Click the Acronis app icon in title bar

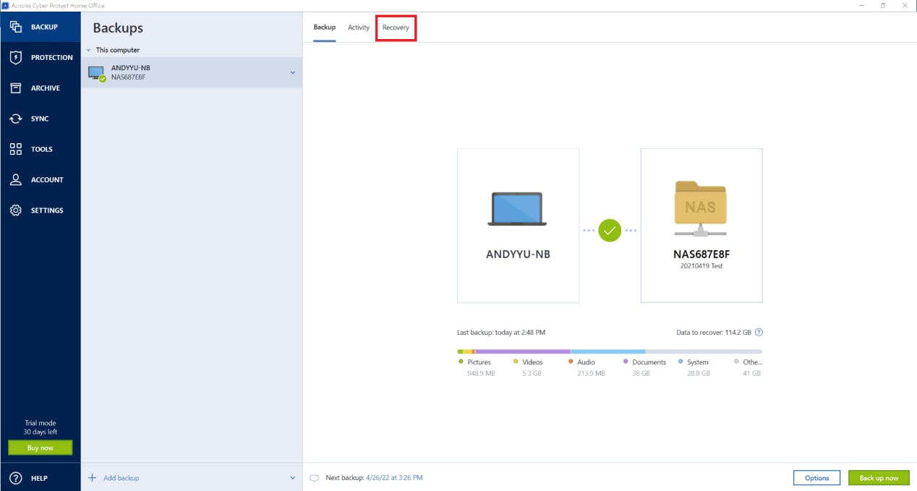point(5,5)
